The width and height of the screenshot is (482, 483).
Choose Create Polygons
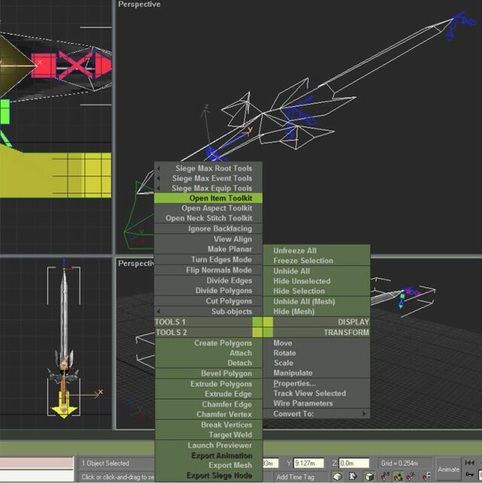[209, 343]
